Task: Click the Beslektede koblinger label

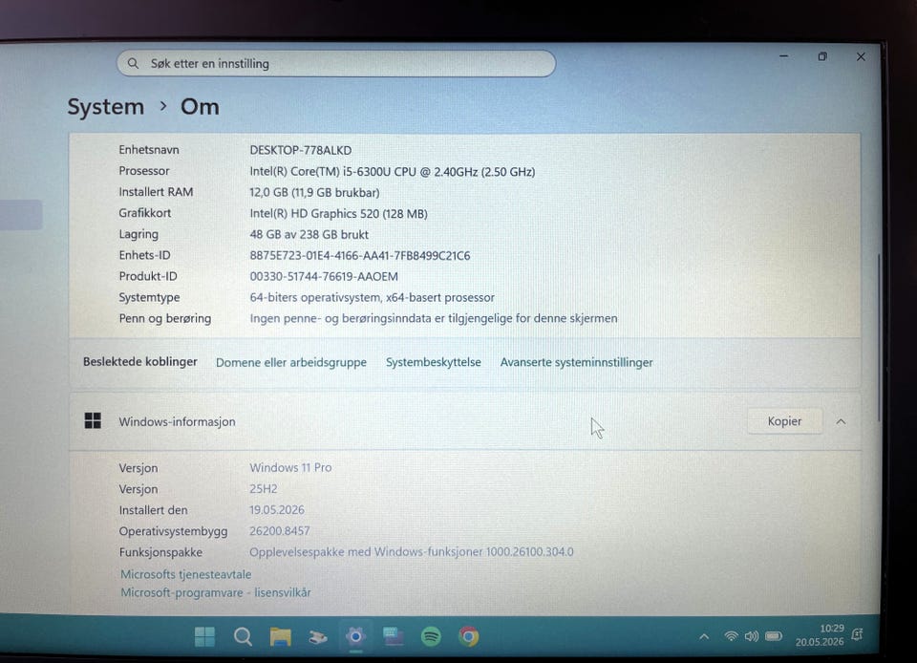Action: coord(139,362)
